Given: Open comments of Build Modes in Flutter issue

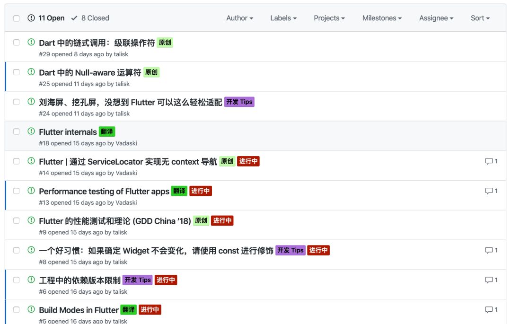Looking at the screenshot, I should pos(491,310).
